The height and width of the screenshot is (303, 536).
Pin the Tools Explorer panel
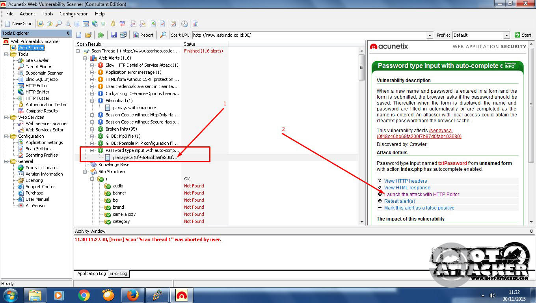click(x=69, y=33)
